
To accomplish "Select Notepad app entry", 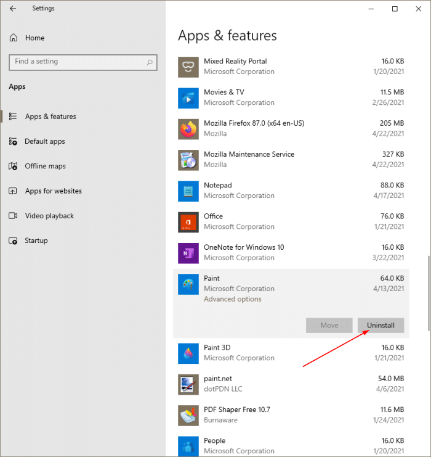I will click(291, 191).
